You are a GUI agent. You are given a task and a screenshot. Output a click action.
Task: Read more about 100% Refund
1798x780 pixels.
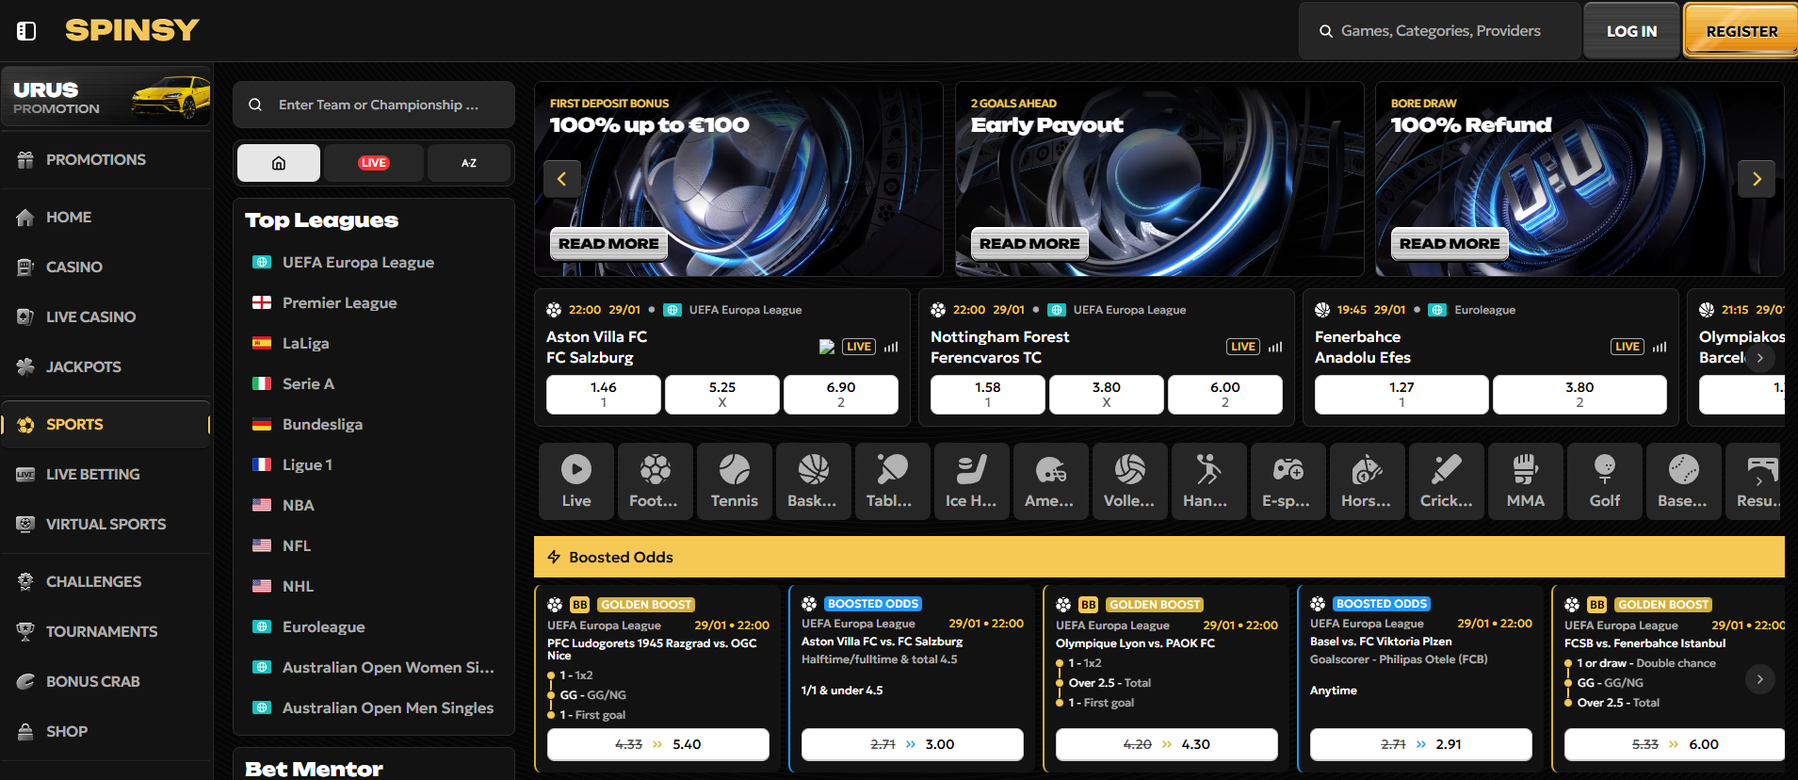click(1450, 244)
